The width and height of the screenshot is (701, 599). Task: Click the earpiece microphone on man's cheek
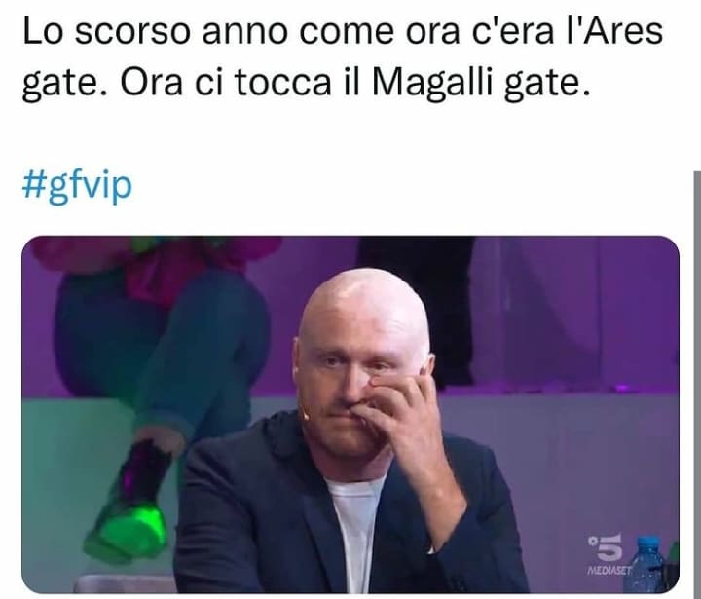tap(306, 416)
